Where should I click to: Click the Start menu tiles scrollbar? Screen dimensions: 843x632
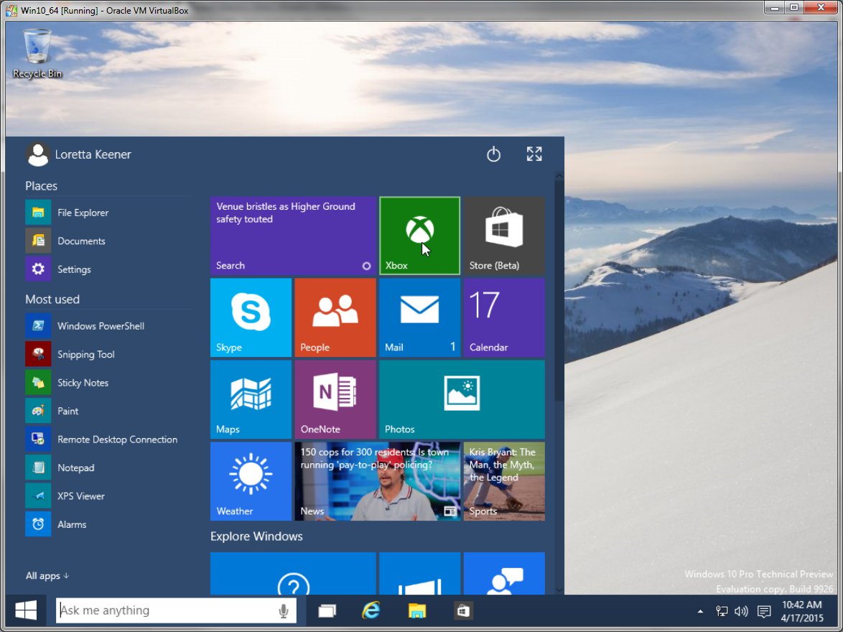[x=559, y=287]
